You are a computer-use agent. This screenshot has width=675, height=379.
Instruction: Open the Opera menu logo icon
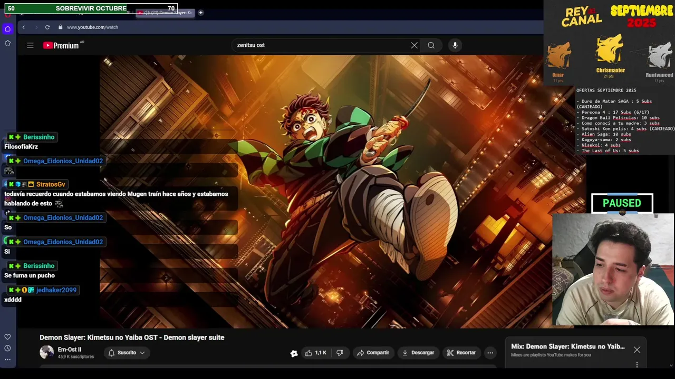point(7,14)
